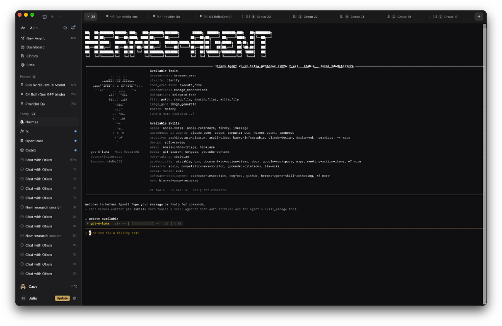Add a new tab with plus button
This screenshot has height=326, width=502.
[479, 16]
